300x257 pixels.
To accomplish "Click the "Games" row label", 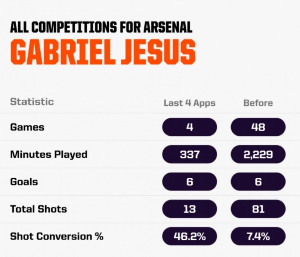I will [27, 127].
